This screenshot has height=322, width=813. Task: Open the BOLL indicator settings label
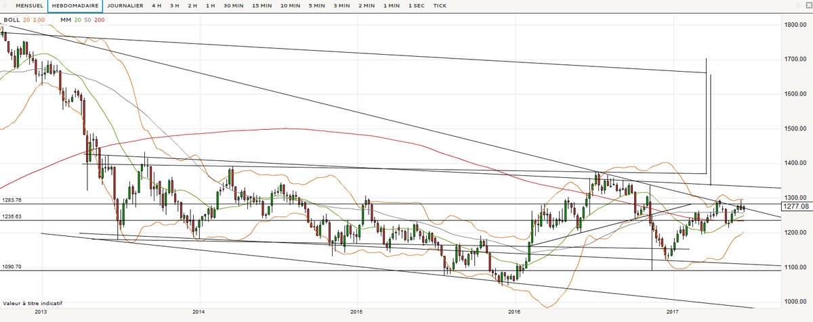tap(12, 20)
